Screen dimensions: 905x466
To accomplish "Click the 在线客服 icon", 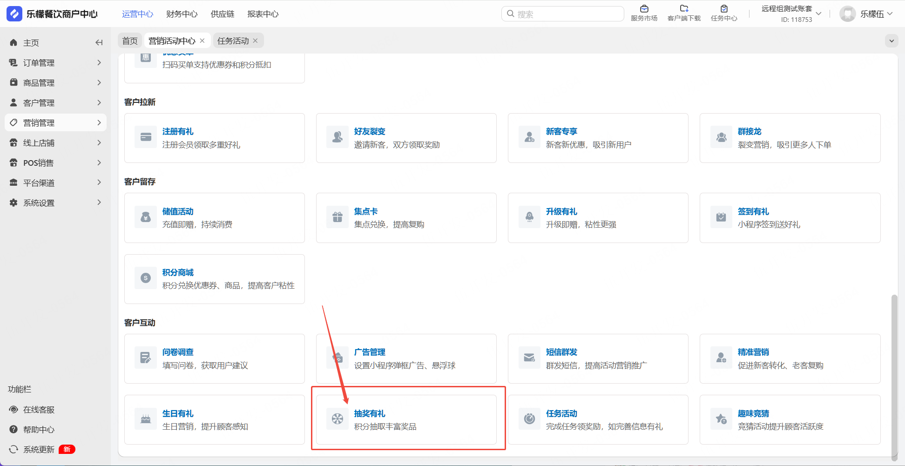I will [x=14, y=410].
